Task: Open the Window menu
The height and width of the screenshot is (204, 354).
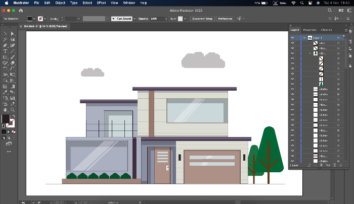Action: point(129,3)
